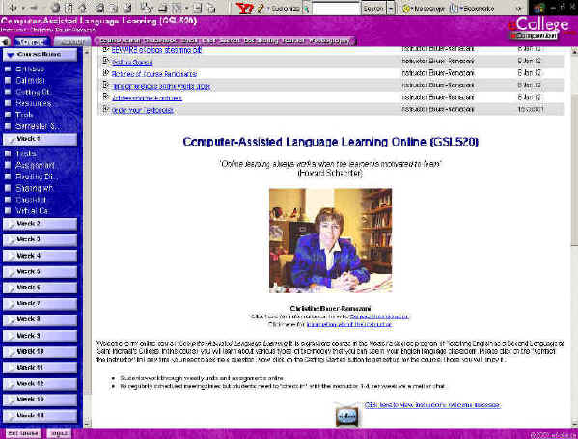Collapse the Course Home section
This screenshot has width=578, height=439.
click(x=40, y=55)
